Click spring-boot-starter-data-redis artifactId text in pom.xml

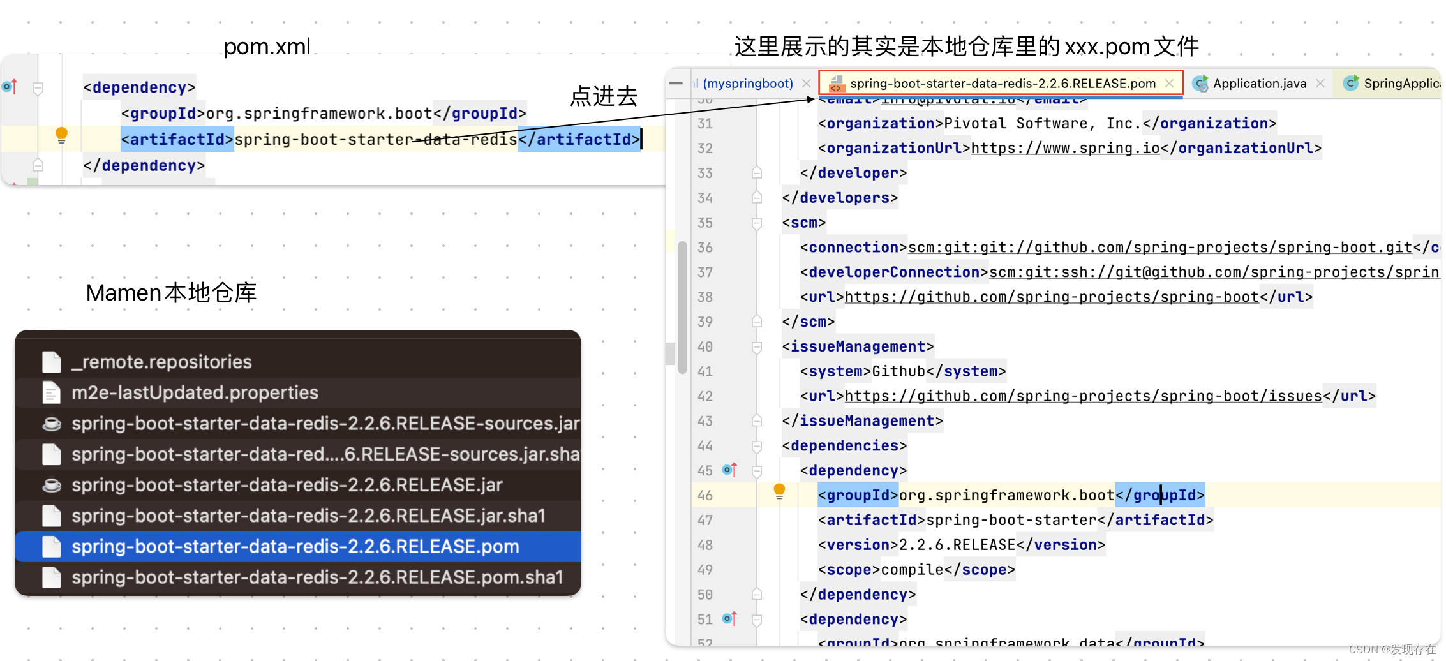pyautogui.click(x=376, y=139)
